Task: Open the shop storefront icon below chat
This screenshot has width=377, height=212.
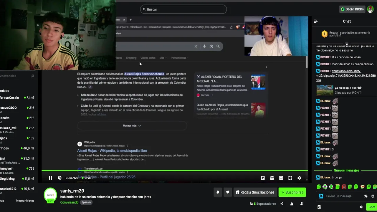Action: [x=319, y=207]
